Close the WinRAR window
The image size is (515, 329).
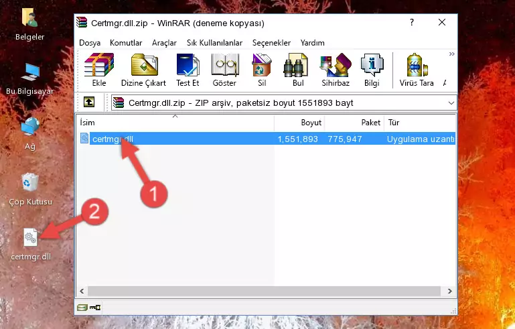pos(442,22)
